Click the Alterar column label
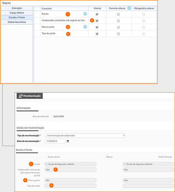 (109, 157)
